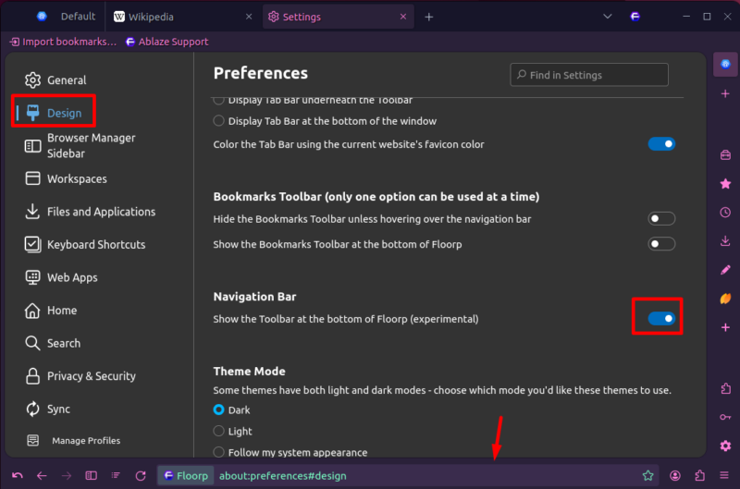
Task: Open downloads panel in sidebar
Action: click(725, 241)
